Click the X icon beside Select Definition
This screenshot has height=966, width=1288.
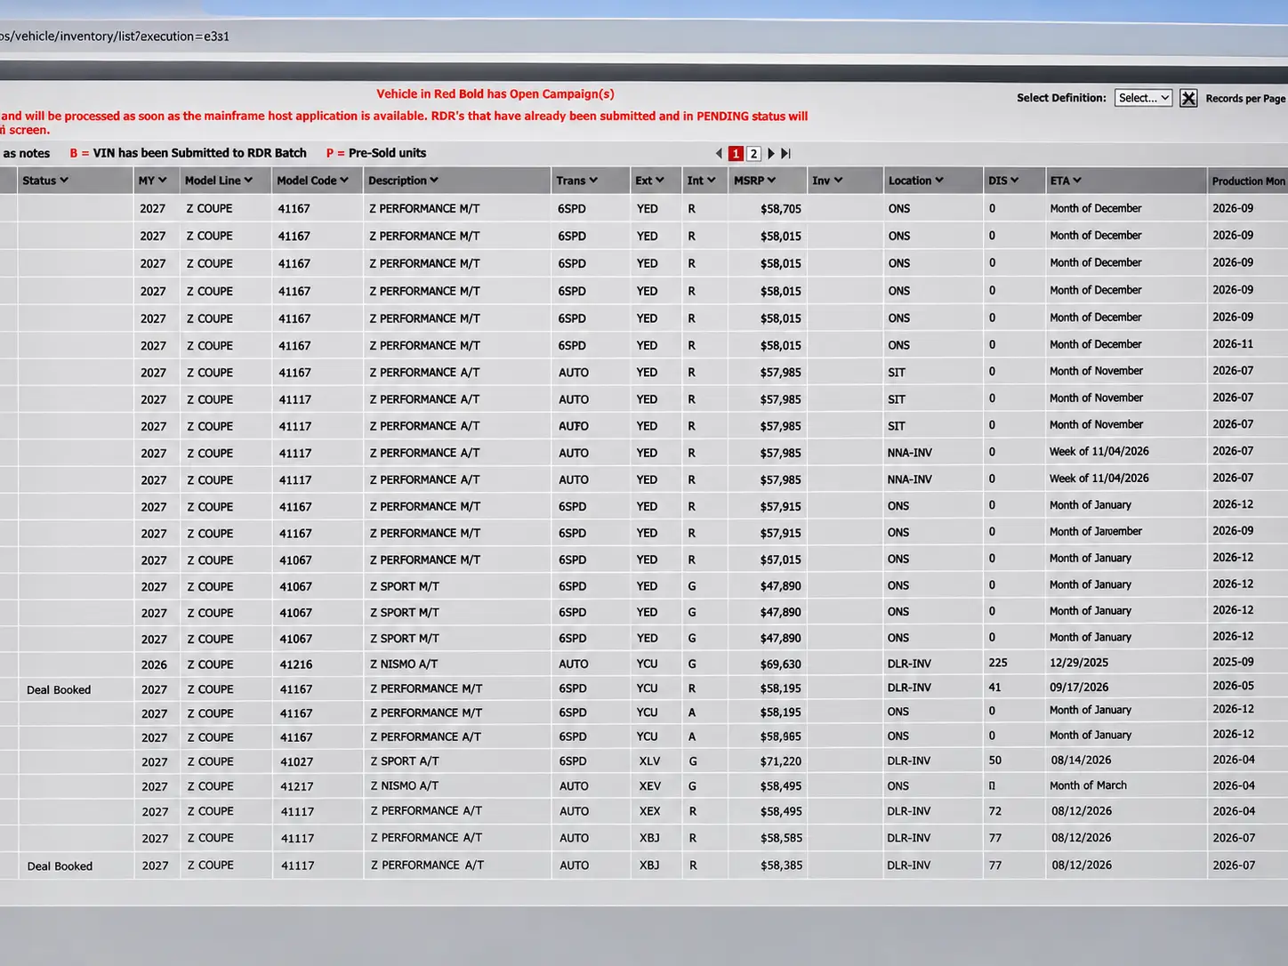coord(1188,98)
